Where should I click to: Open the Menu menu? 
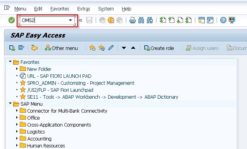point(20,9)
